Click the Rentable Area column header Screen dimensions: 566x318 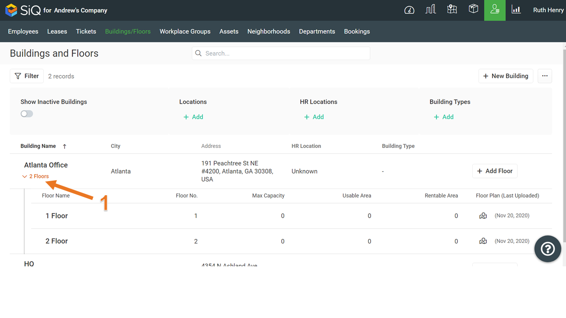[441, 196]
